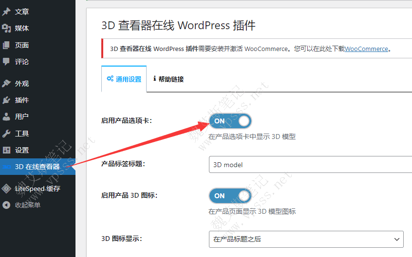
Task: Click the comment bubble icon beside 评论
Action: 6,62
